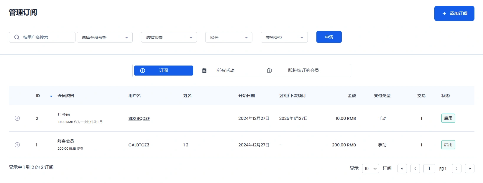Open the 网关 dropdown
The image size is (483, 183).
(x=229, y=37)
